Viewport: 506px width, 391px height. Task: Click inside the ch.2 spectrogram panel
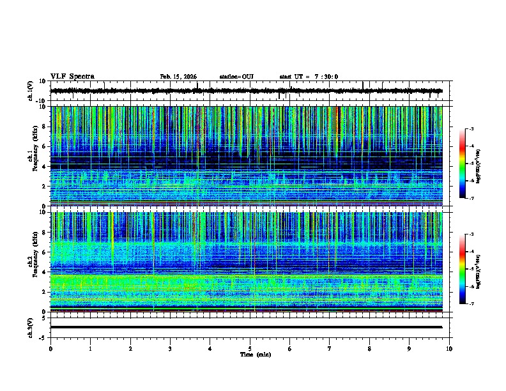(x=246, y=262)
